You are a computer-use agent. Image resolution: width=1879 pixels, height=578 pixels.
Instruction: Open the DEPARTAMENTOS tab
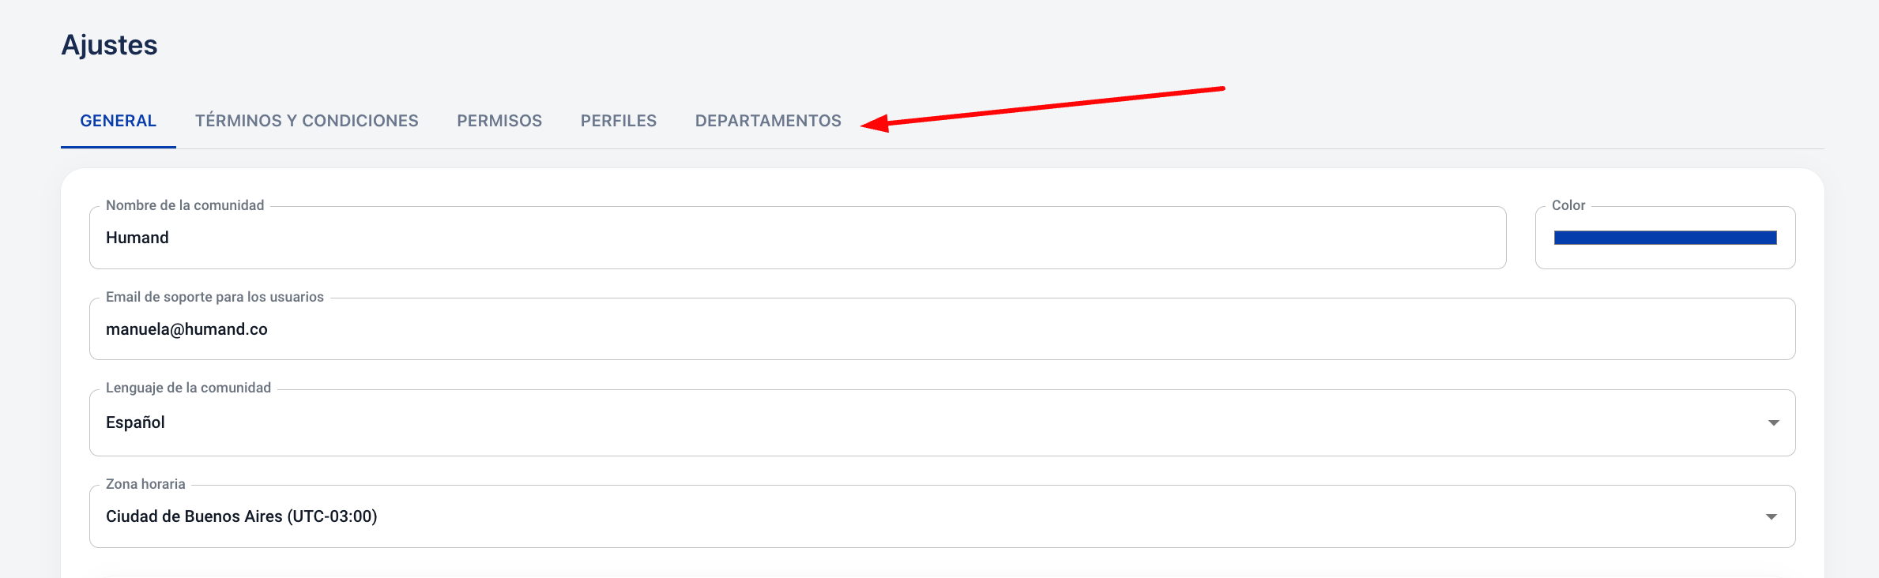pos(768,121)
